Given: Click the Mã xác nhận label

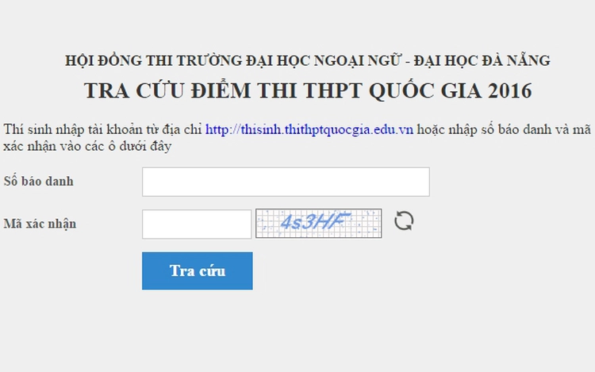Looking at the screenshot, I should click(x=40, y=224).
